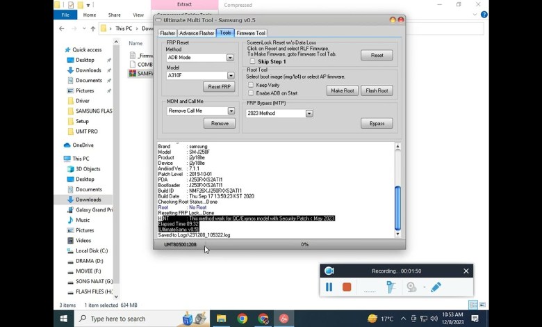Open Chrome from the taskbar
The height and width of the screenshot is (327, 542).
pyautogui.click(x=243, y=319)
